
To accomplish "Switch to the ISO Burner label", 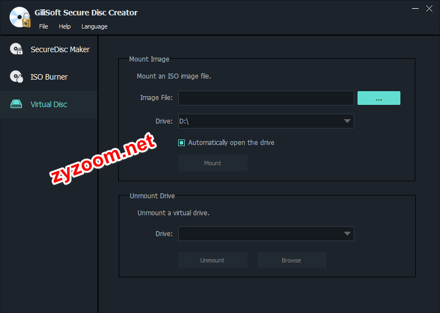I will (x=49, y=77).
